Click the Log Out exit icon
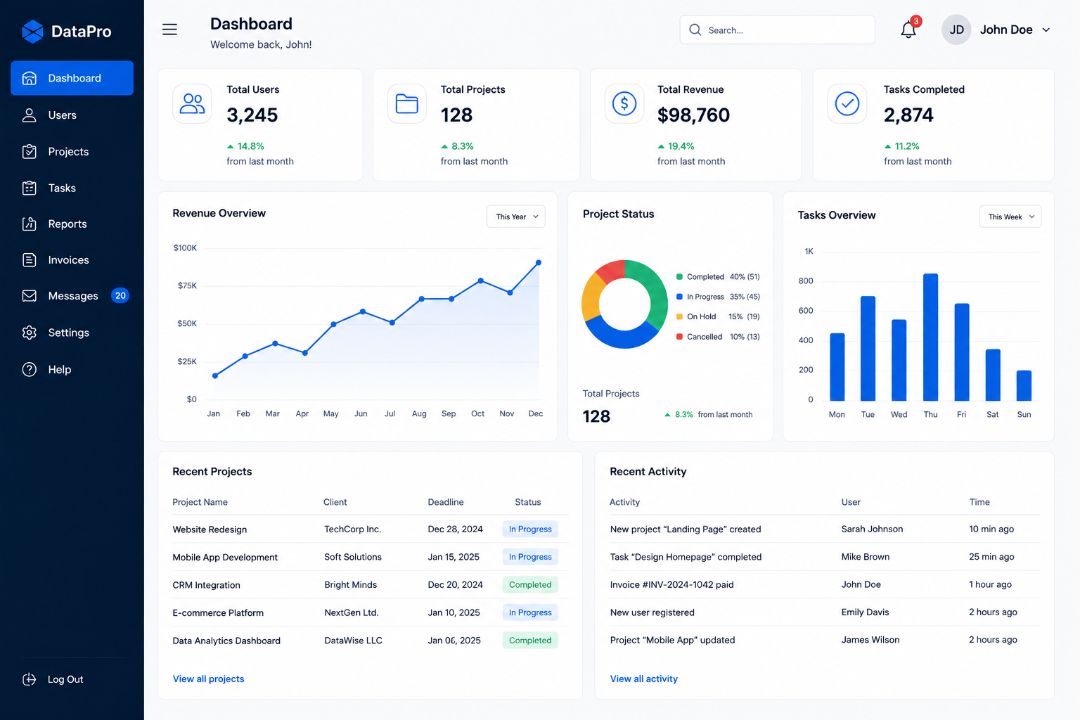Image resolution: width=1080 pixels, height=720 pixels. [30, 679]
